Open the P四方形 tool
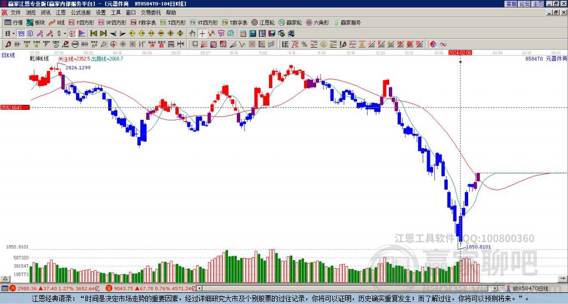 tap(82, 22)
